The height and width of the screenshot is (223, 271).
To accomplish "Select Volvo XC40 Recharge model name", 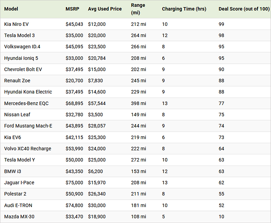I will [x=27, y=149].
